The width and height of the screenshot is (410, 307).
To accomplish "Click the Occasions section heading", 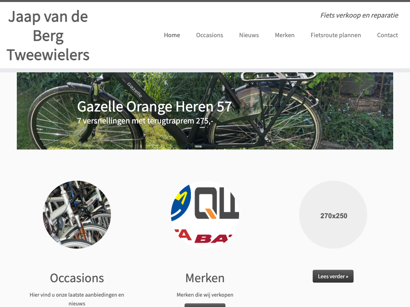I will 77,278.
